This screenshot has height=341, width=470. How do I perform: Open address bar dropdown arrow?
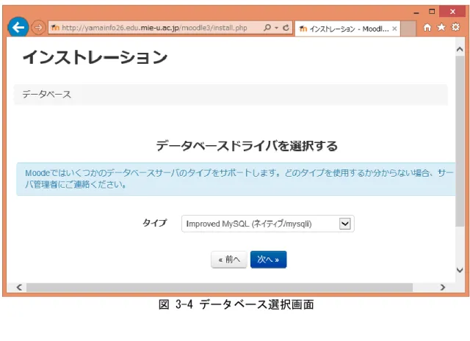[276, 28]
